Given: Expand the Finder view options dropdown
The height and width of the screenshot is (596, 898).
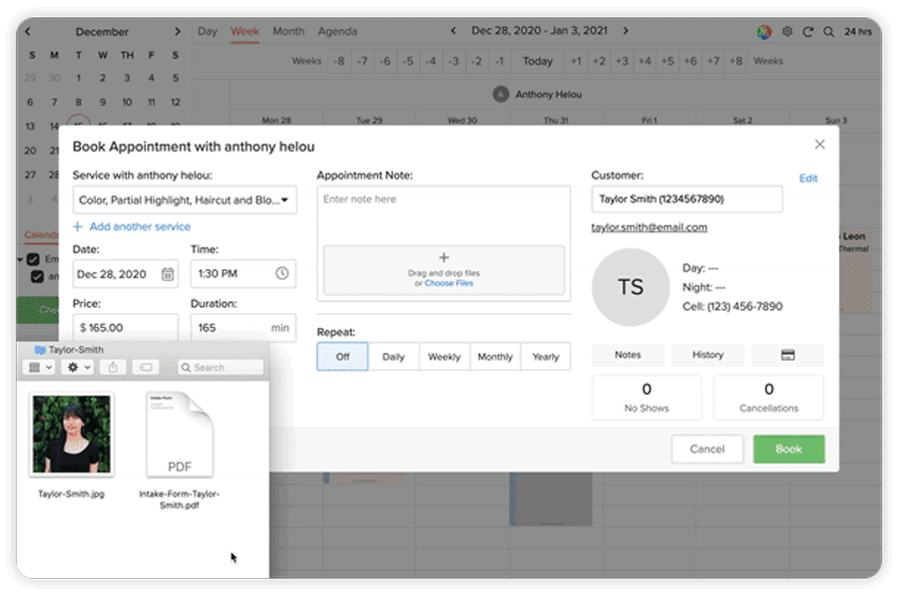Looking at the screenshot, I should coord(41,367).
